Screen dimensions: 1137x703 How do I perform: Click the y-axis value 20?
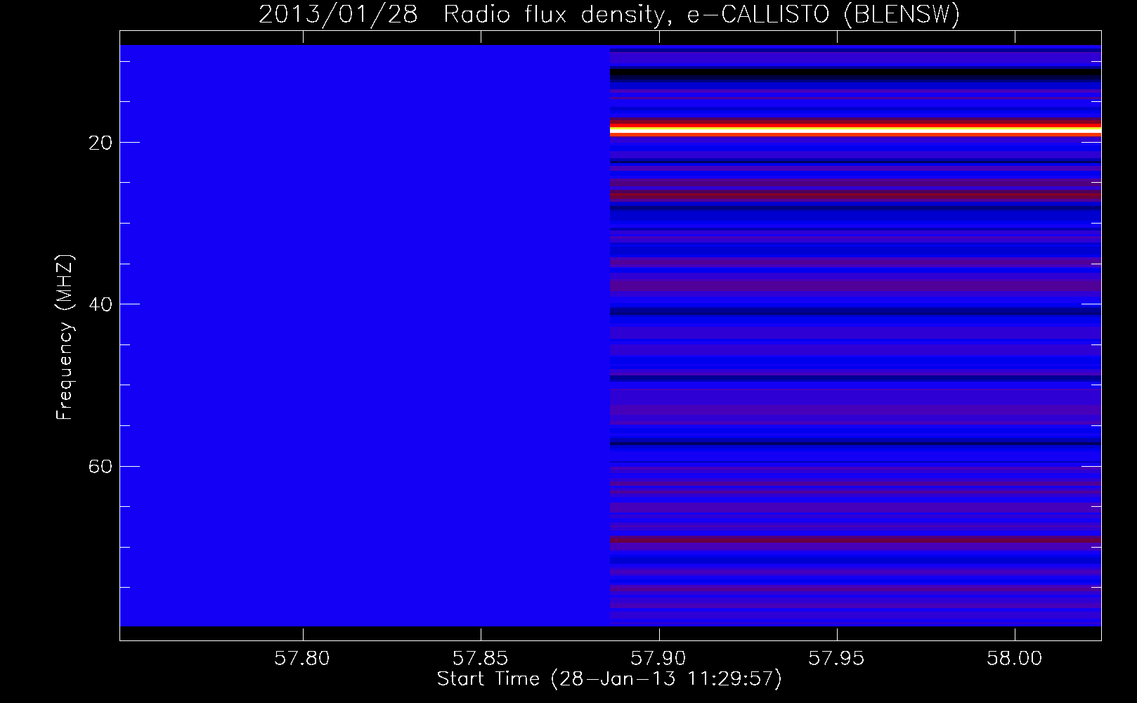click(101, 143)
